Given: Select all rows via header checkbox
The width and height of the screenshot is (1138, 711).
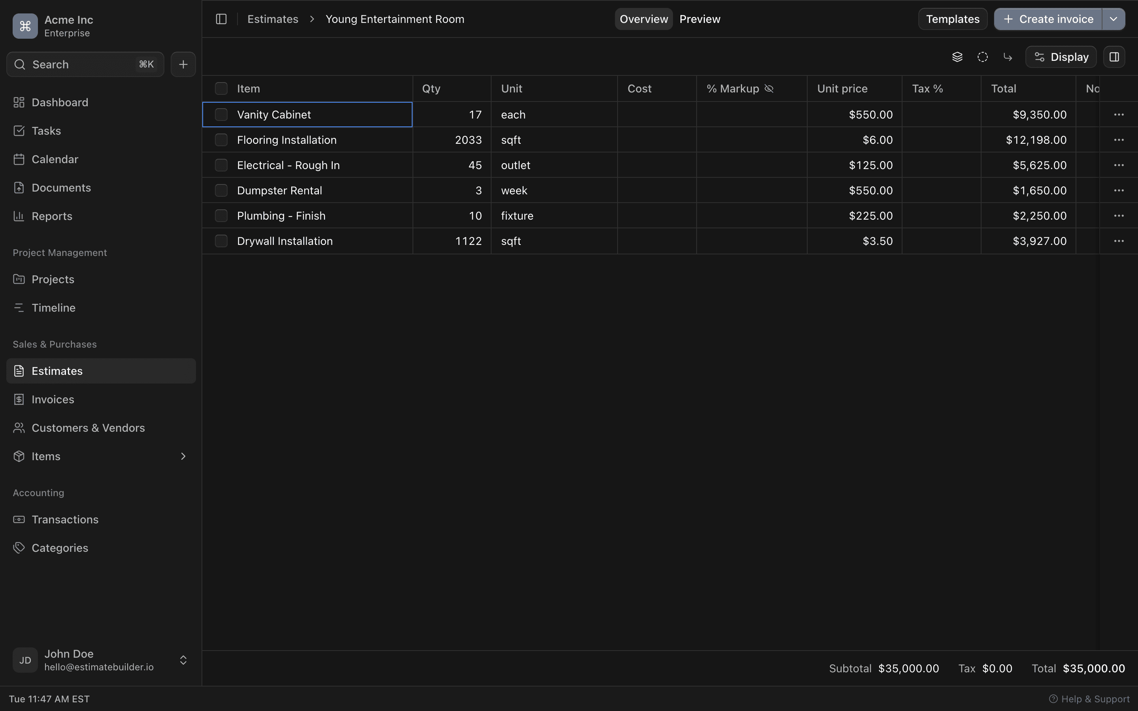Looking at the screenshot, I should 221,88.
